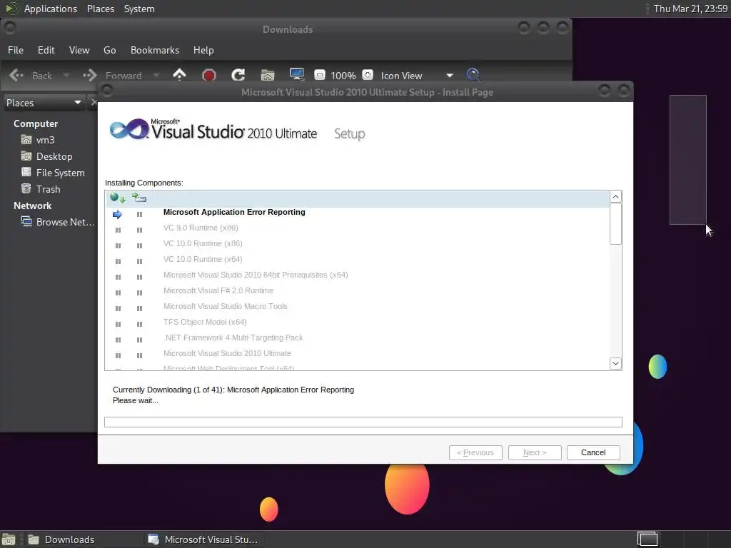Click the Forward arrow in Downloads toolbar
This screenshot has height=548, width=731.
pyautogui.click(x=89, y=75)
